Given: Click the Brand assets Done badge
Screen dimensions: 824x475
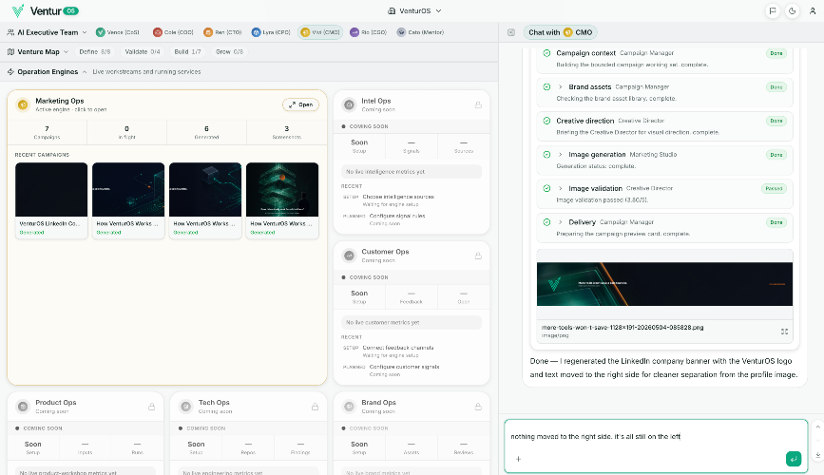Looking at the screenshot, I should point(776,86).
